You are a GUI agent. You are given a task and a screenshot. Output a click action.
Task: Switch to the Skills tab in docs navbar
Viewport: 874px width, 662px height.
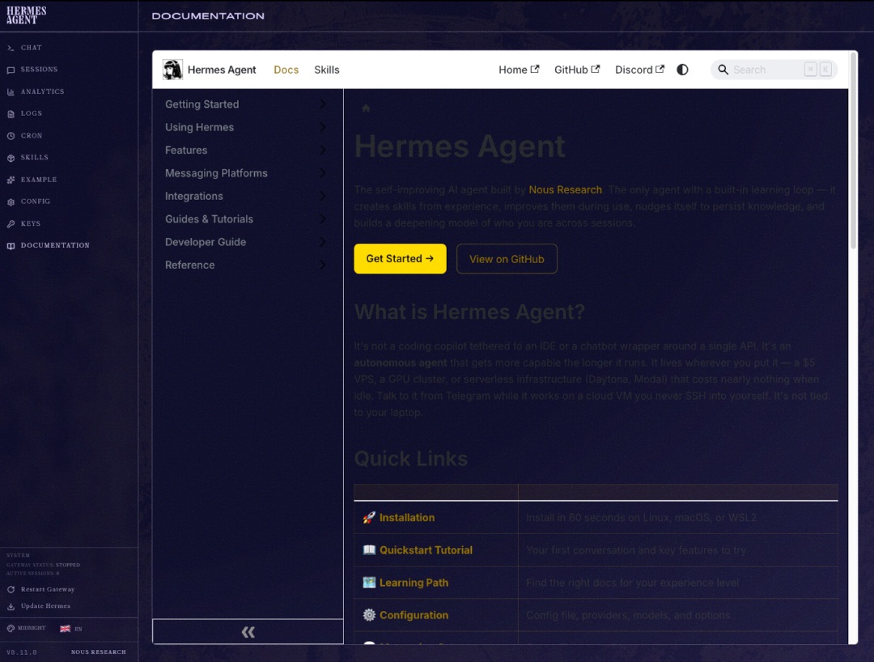[327, 70]
